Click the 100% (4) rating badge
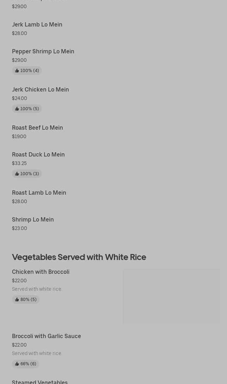The height and width of the screenshot is (384, 227). click(x=27, y=71)
